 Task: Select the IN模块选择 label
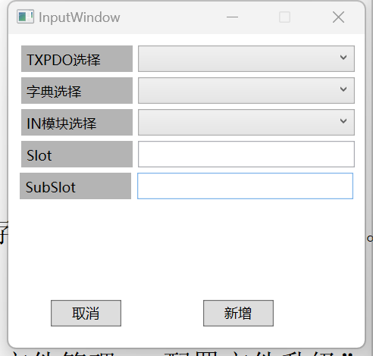point(77,122)
